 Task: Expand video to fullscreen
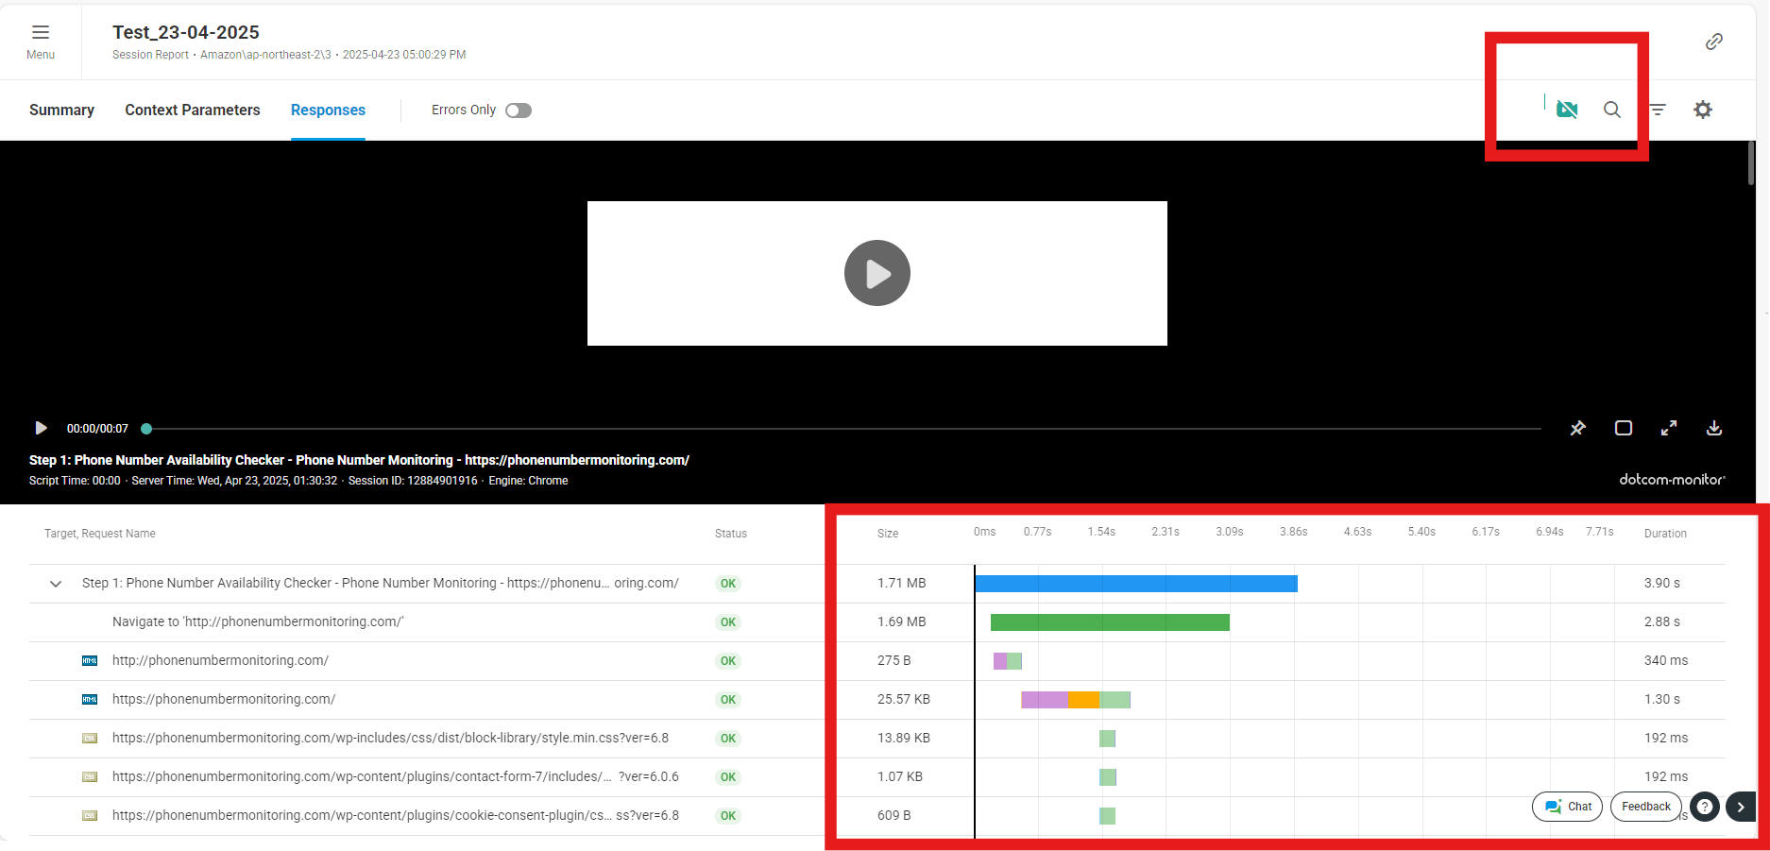[x=1669, y=428]
